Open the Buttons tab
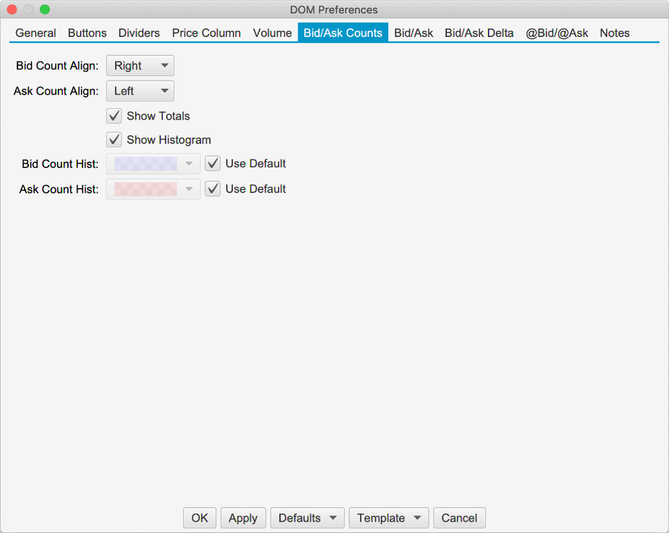This screenshot has width=669, height=533. (x=87, y=33)
